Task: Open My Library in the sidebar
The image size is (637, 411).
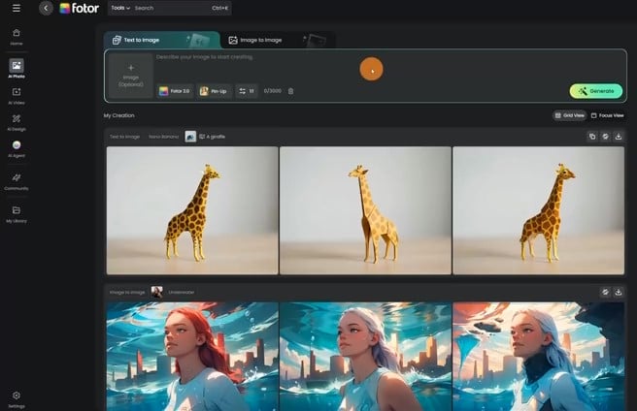Action: [x=17, y=213]
